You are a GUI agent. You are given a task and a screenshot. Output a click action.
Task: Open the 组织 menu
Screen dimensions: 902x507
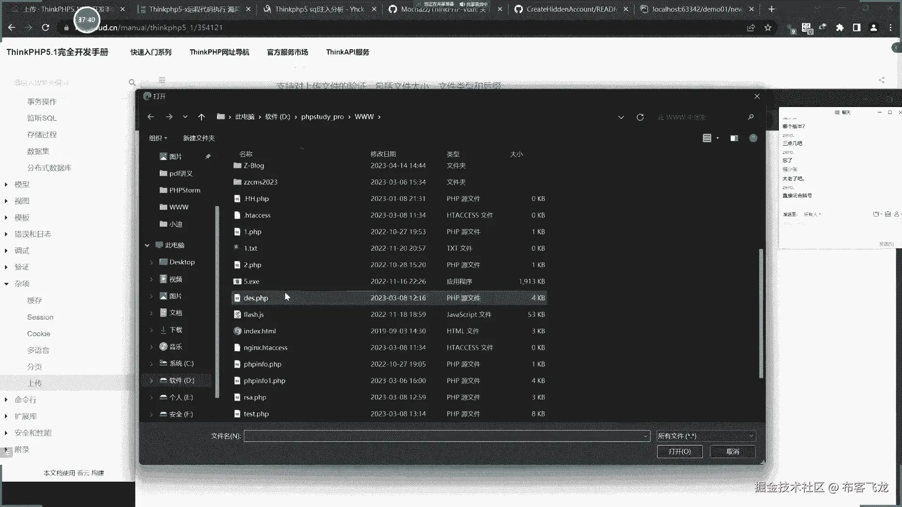(158, 138)
